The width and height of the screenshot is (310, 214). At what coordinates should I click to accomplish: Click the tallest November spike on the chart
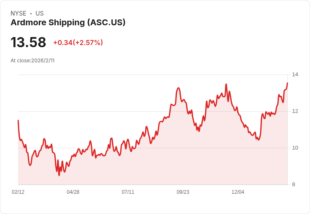click(226, 84)
